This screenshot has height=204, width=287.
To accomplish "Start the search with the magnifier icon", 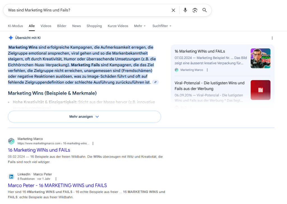I will pyautogui.click(x=205, y=10).
